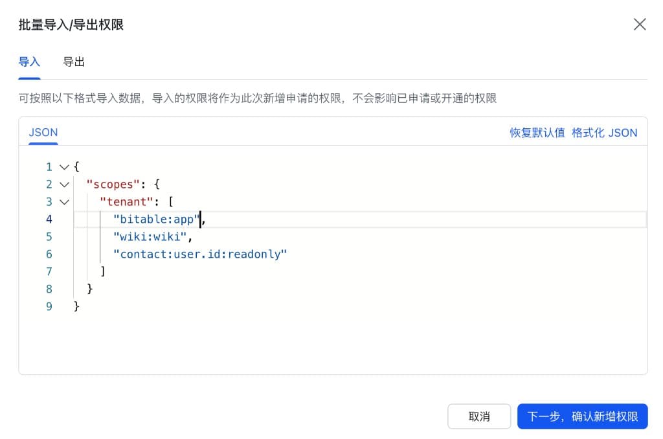Click 下一步，确认新增权限 button

pos(582,416)
